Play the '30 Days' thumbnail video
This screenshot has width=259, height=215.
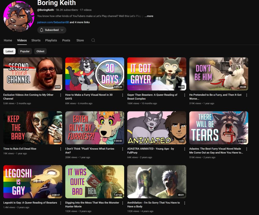point(95,74)
